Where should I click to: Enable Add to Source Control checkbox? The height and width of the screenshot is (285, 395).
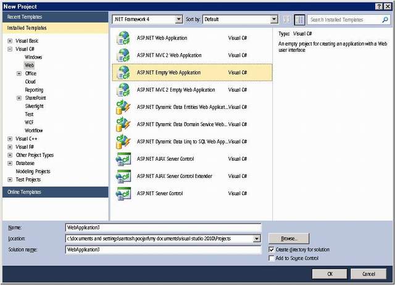tap(272, 258)
